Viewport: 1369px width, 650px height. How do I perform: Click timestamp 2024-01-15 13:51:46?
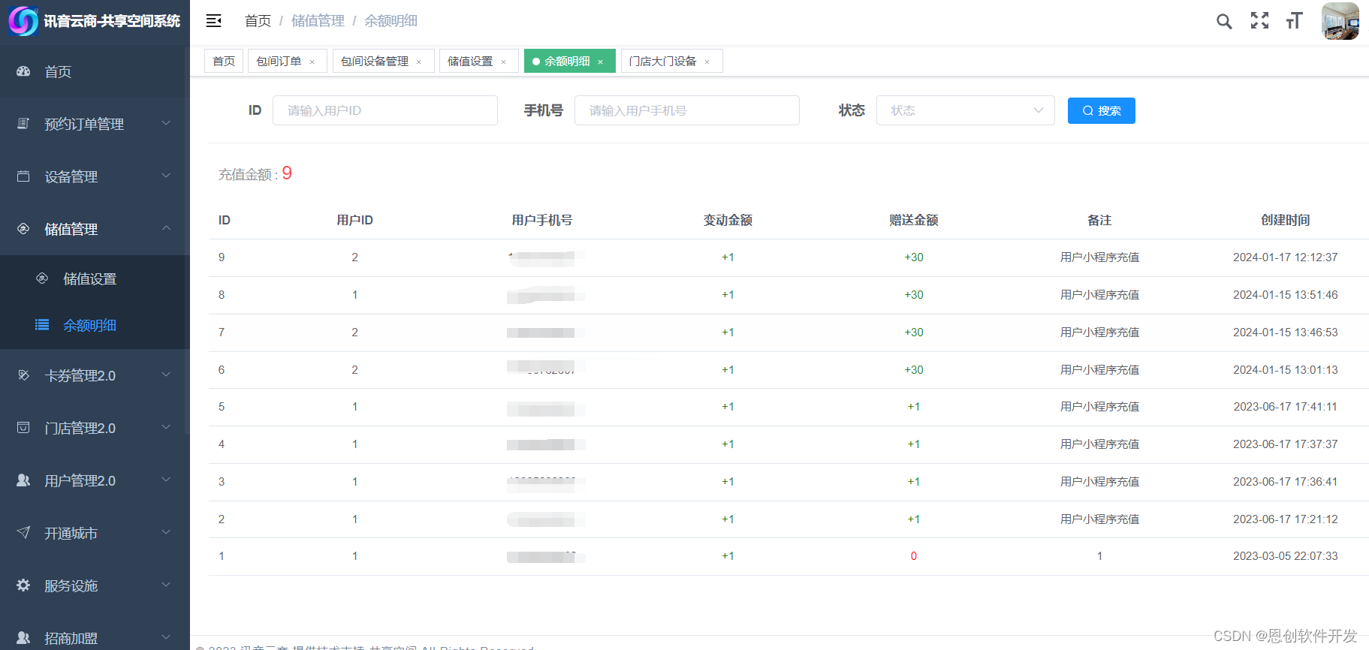click(1286, 295)
